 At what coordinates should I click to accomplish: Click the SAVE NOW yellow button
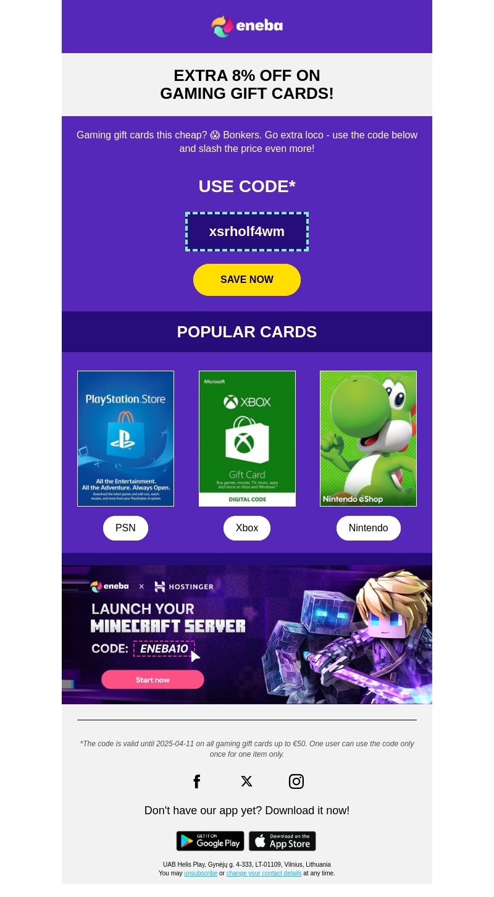point(247,280)
